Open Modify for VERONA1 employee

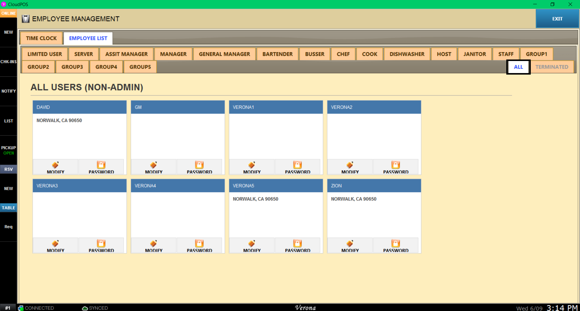coord(252,167)
